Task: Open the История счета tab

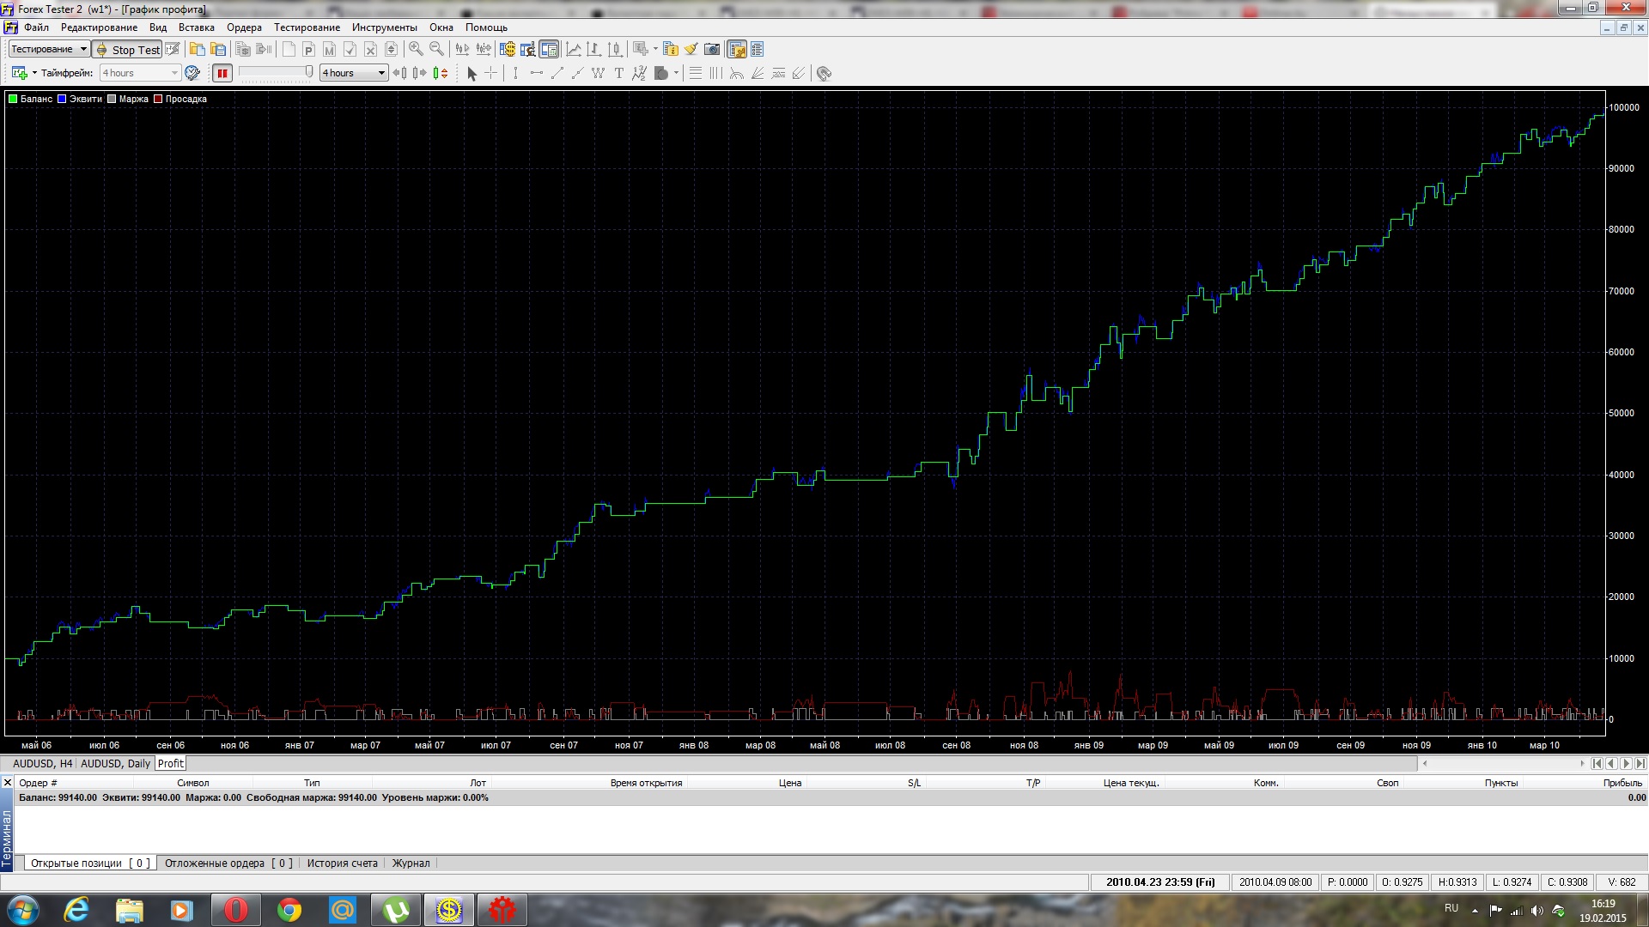Action: point(342,863)
